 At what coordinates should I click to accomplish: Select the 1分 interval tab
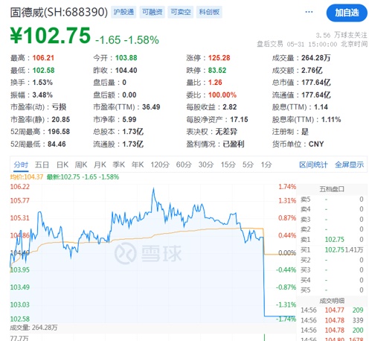[x=266, y=165]
